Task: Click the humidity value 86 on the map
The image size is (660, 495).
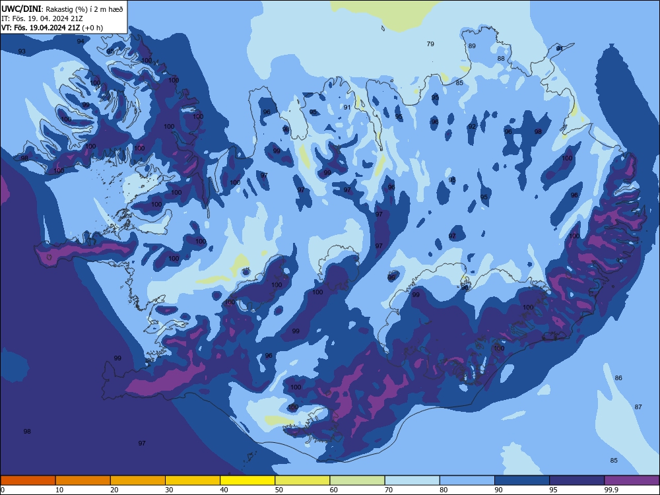Action: pyautogui.click(x=618, y=378)
